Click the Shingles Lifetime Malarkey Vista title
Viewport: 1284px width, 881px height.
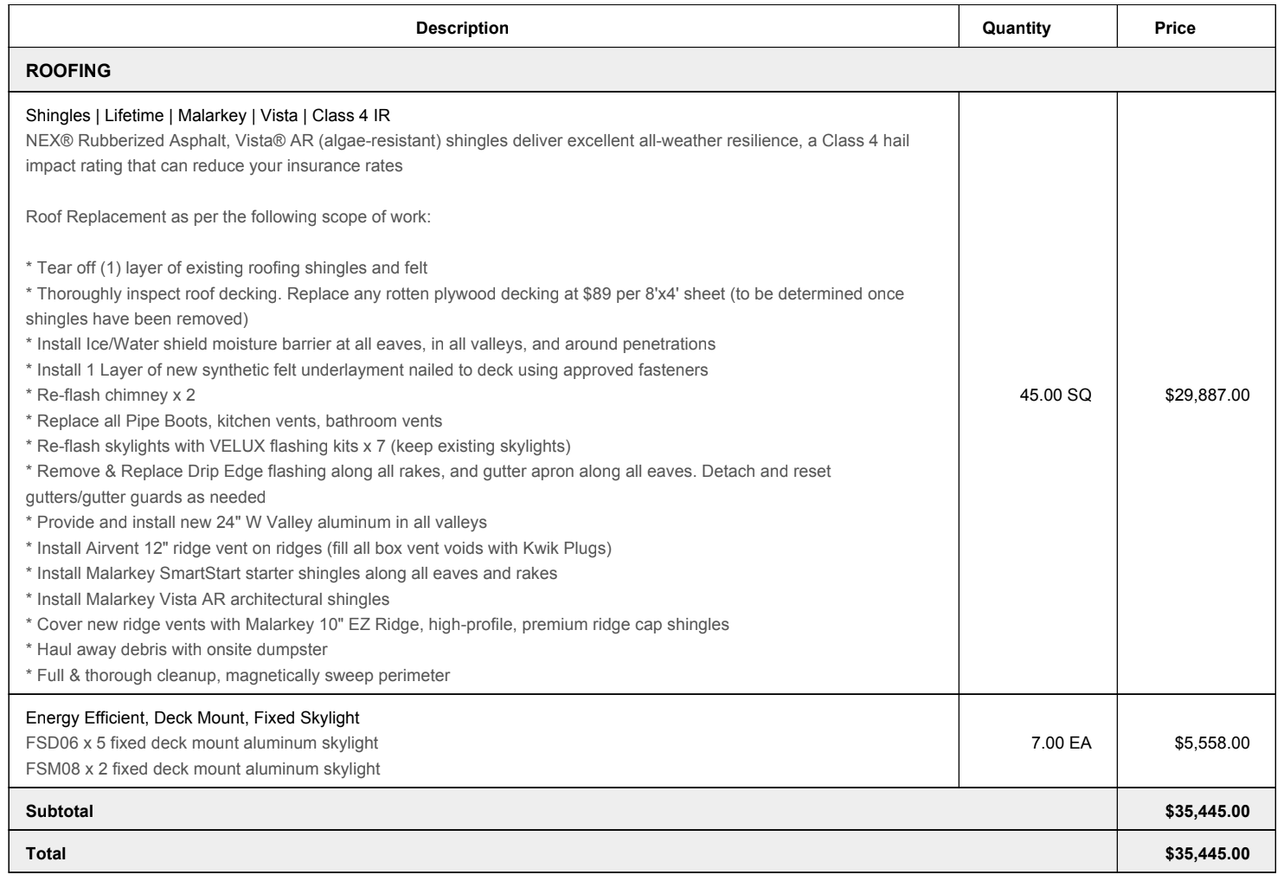(209, 115)
